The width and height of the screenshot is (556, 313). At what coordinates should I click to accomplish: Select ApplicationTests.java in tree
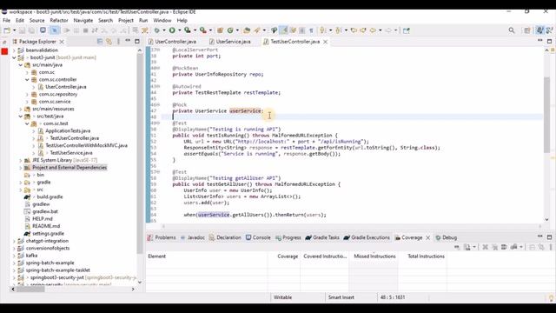[x=68, y=131]
